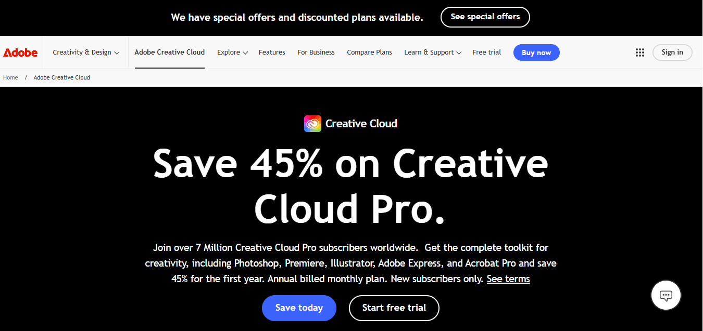The height and width of the screenshot is (331, 703).
Task: Go to the Features menu item
Action: pyautogui.click(x=272, y=52)
